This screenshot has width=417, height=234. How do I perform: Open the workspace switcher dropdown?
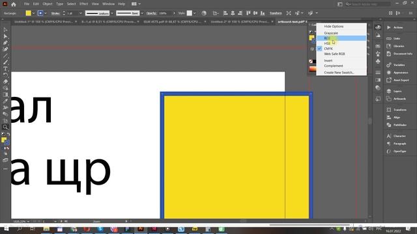point(136,4)
